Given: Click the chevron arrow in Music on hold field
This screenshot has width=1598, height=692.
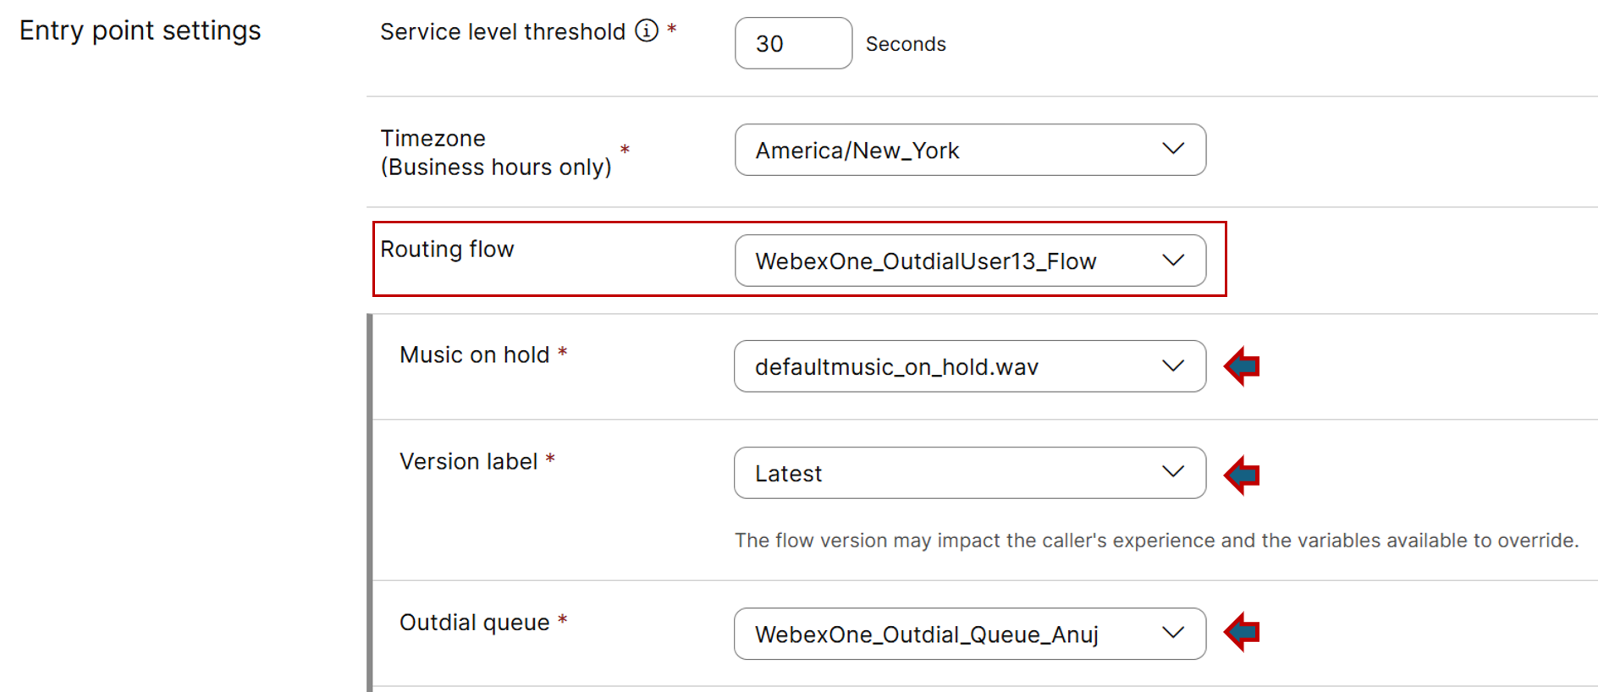Looking at the screenshot, I should click(1173, 366).
